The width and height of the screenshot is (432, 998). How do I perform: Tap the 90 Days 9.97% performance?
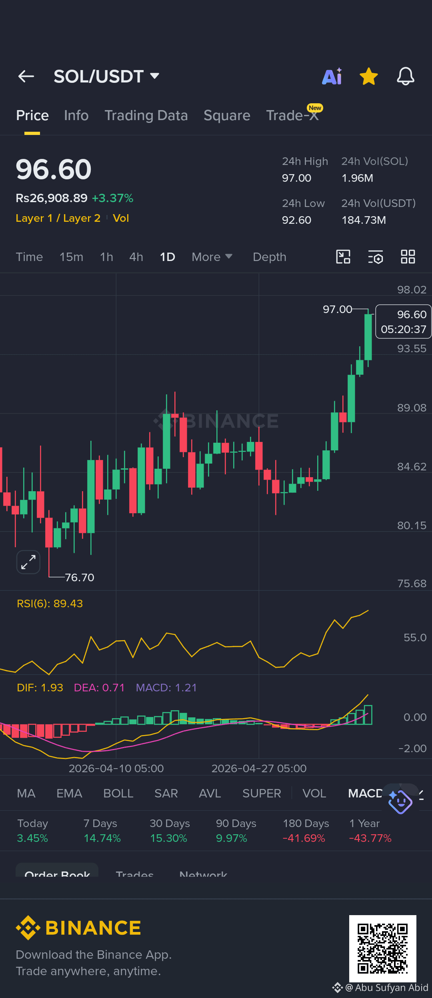(x=236, y=830)
